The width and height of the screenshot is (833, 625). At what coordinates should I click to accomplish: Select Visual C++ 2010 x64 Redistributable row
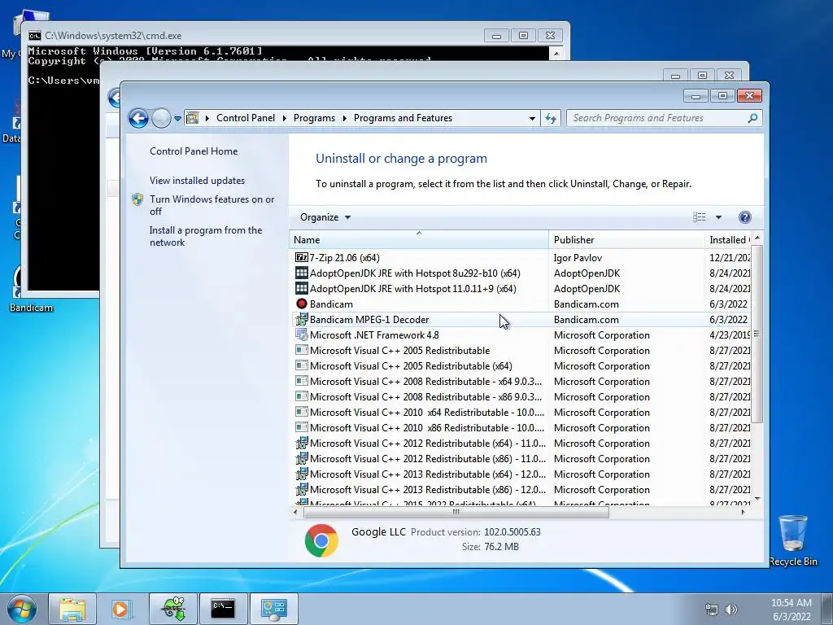tap(521, 412)
